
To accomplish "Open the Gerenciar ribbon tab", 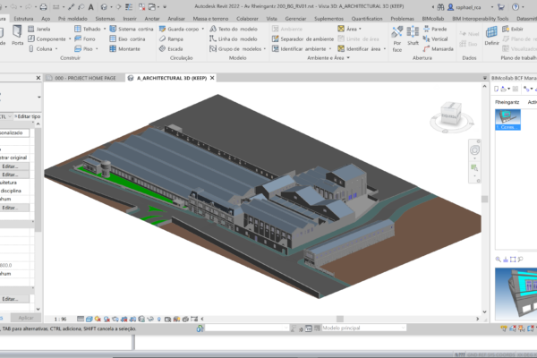I will point(295,19).
